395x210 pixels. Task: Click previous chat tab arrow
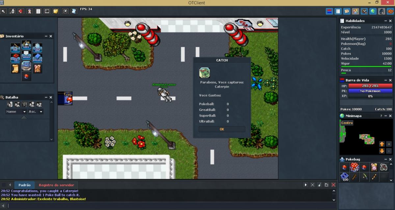[10, 185]
